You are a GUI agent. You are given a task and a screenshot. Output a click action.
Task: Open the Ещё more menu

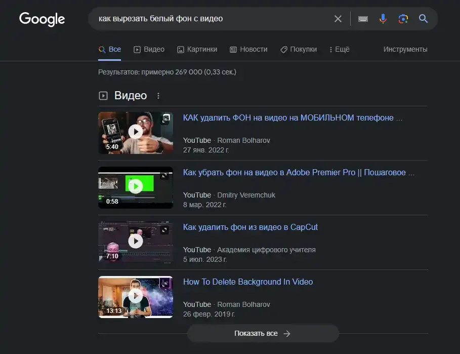[340, 49]
